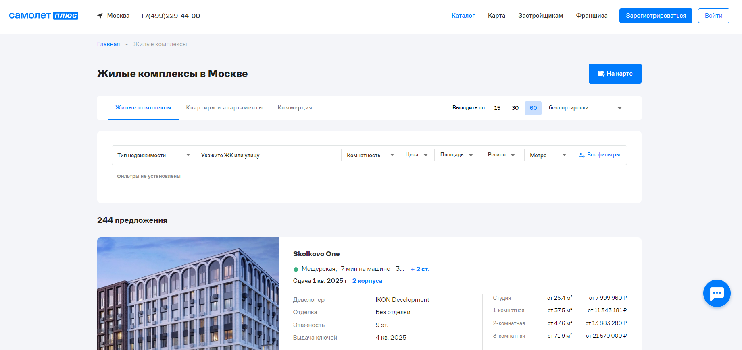The height and width of the screenshot is (350, 742).
Task: Open the Цена filter dropdown
Action: pyautogui.click(x=417, y=155)
